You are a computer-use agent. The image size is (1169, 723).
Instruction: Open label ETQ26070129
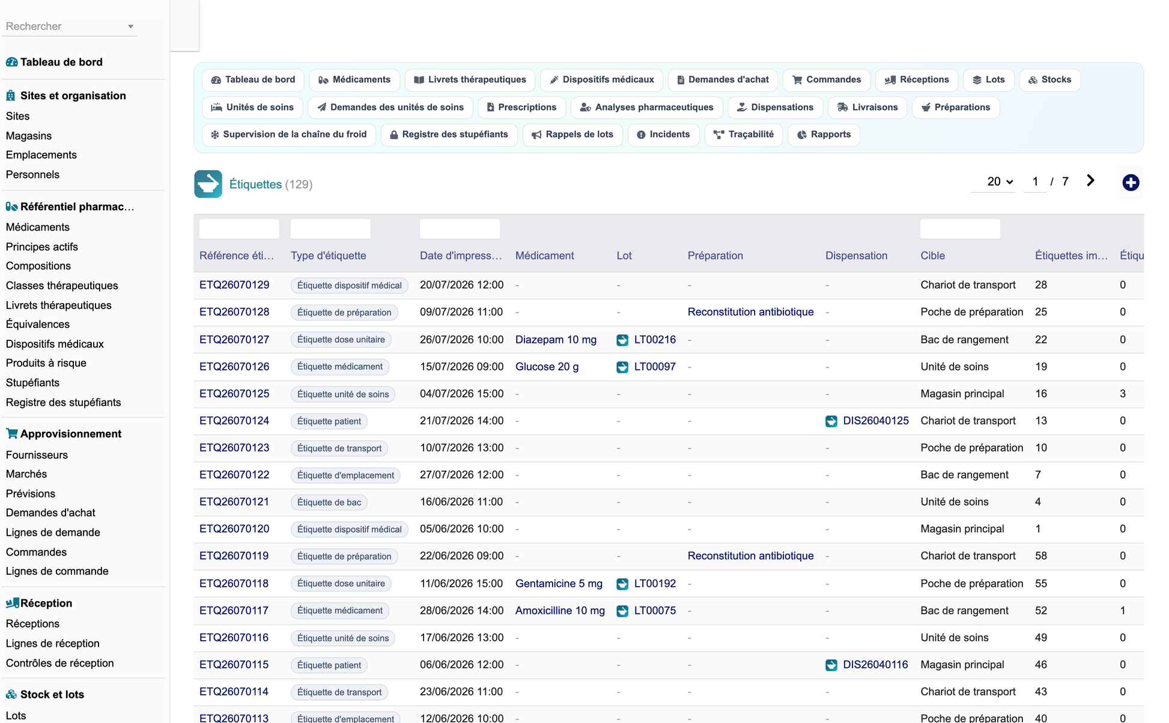234,285
